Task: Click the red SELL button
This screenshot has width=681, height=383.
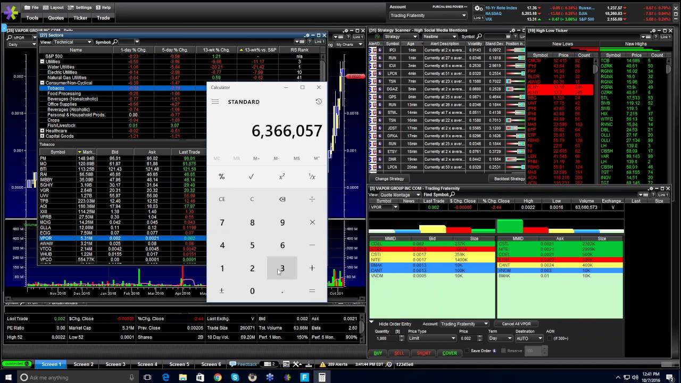Action: point(399,353)
